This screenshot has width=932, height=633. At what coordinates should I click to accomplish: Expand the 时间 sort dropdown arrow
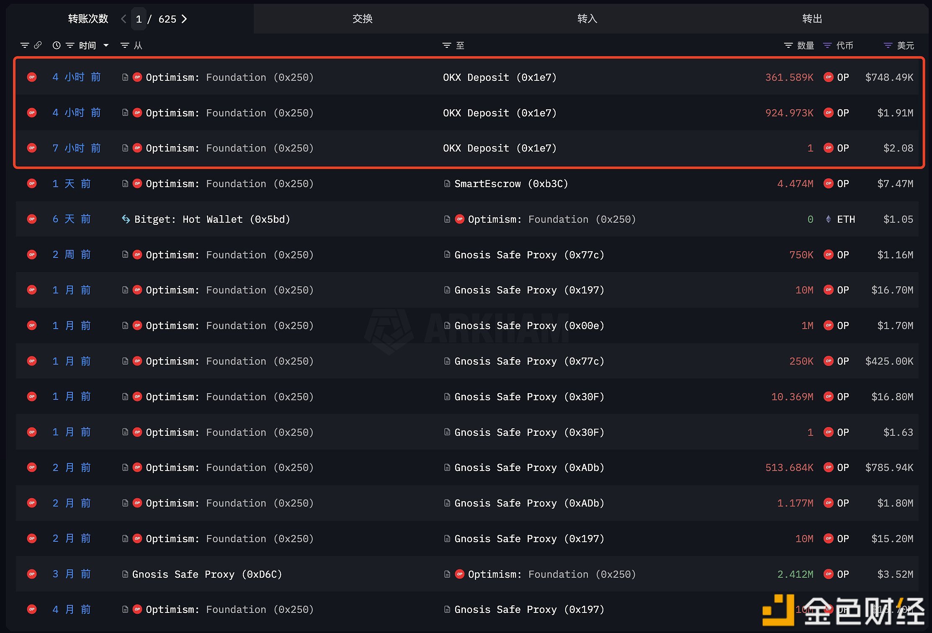[x=106, y=45]
